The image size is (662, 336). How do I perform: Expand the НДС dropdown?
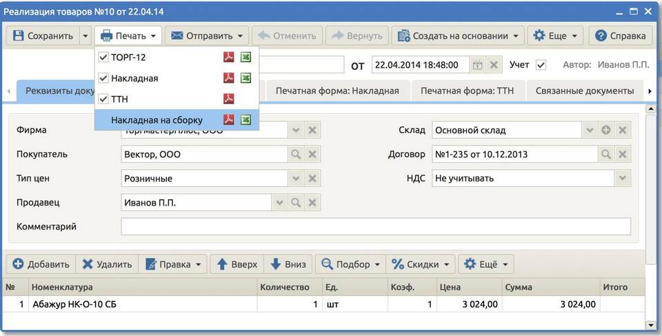(623, 179)
